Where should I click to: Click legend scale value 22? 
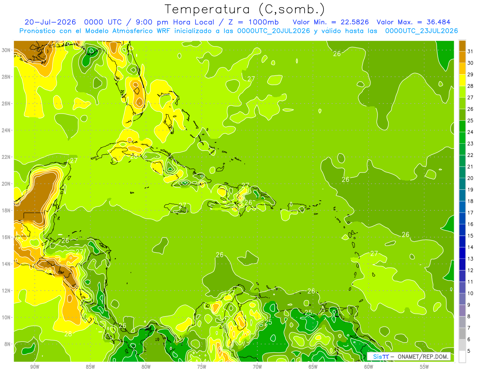[470, 155]
